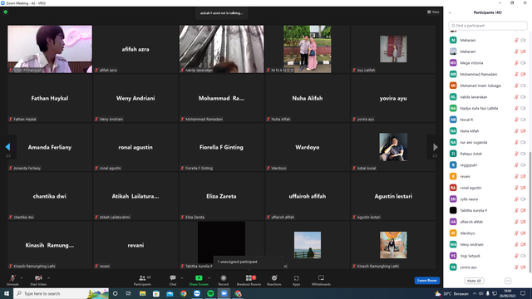Select Rahayu Astuti in the participant list
Viewport: 532px width, 299px height.
coord(488,154)
